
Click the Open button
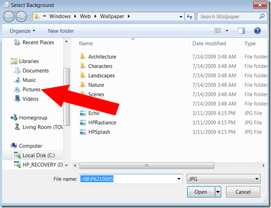[201, 192]
